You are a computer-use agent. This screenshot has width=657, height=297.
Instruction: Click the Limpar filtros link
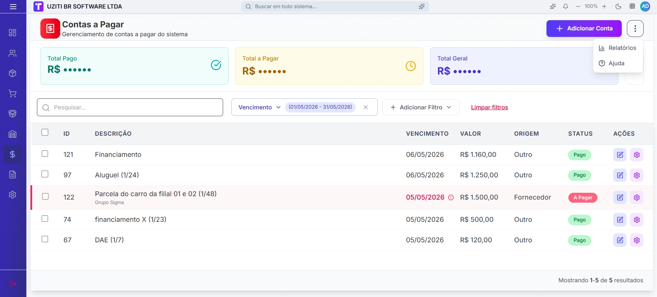[489, 107]
